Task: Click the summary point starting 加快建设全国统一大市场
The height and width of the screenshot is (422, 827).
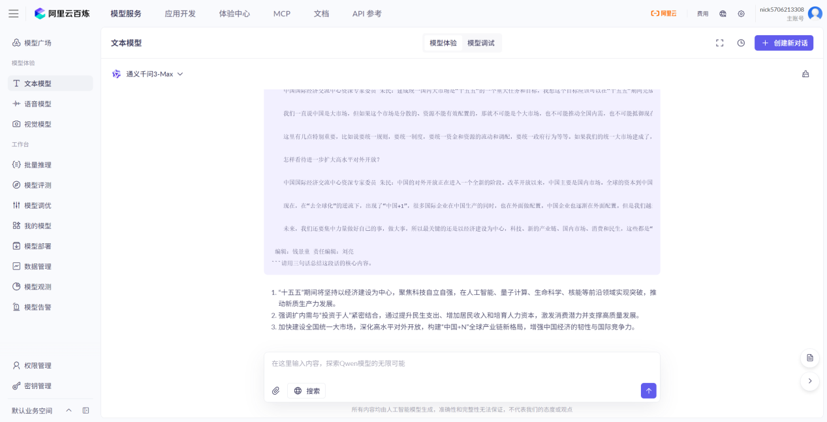Action: pos(457,327)
